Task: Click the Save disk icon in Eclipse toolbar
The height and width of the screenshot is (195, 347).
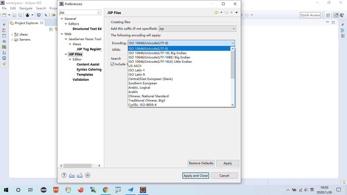Action: (14, 15)
